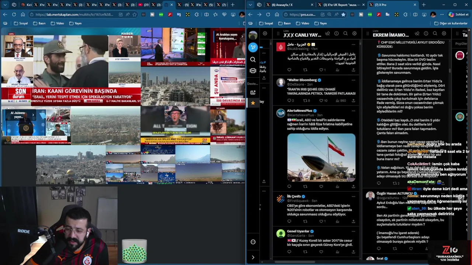Image resolution: width=472 pixels, height=265 pixels.
Task: Add a column in X Pro sidebar
Action: point(253,71)
